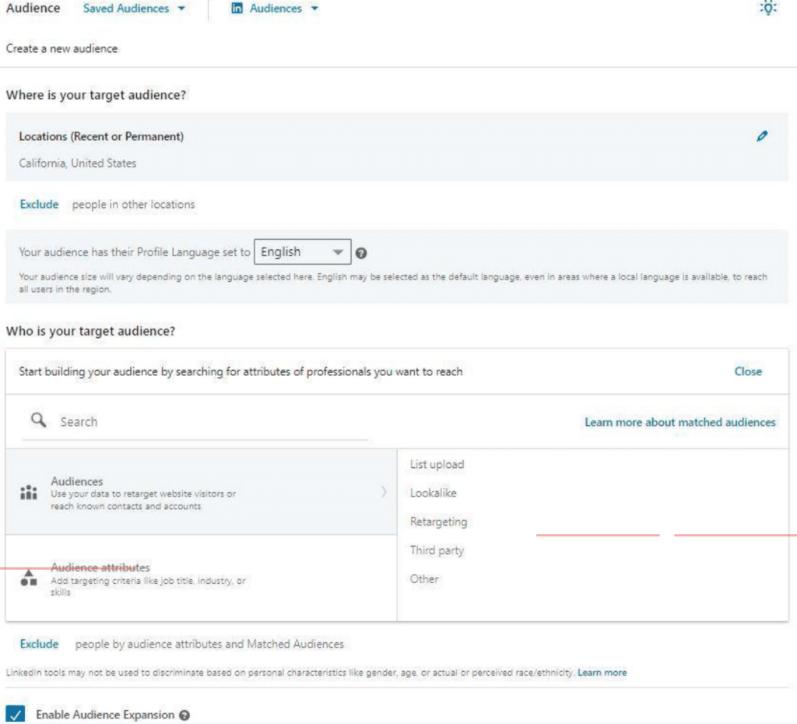This screenshot has height=724, width=797.
Task: Click the audience attribute Search field
Action: coord(210,421)
